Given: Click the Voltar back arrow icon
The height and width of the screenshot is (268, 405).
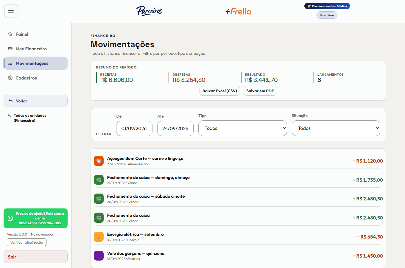Looking at the screenshot, I should [11, 101].
